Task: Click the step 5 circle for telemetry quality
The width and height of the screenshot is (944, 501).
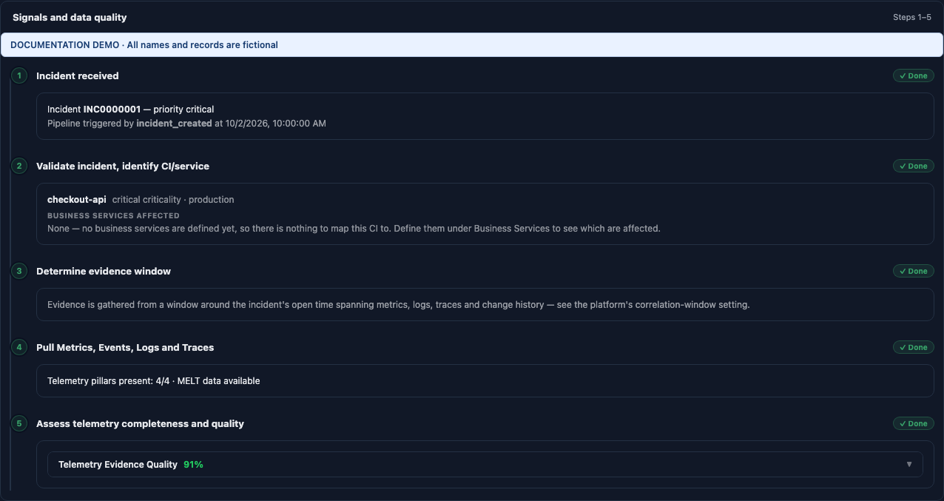Action: [19, 423]
